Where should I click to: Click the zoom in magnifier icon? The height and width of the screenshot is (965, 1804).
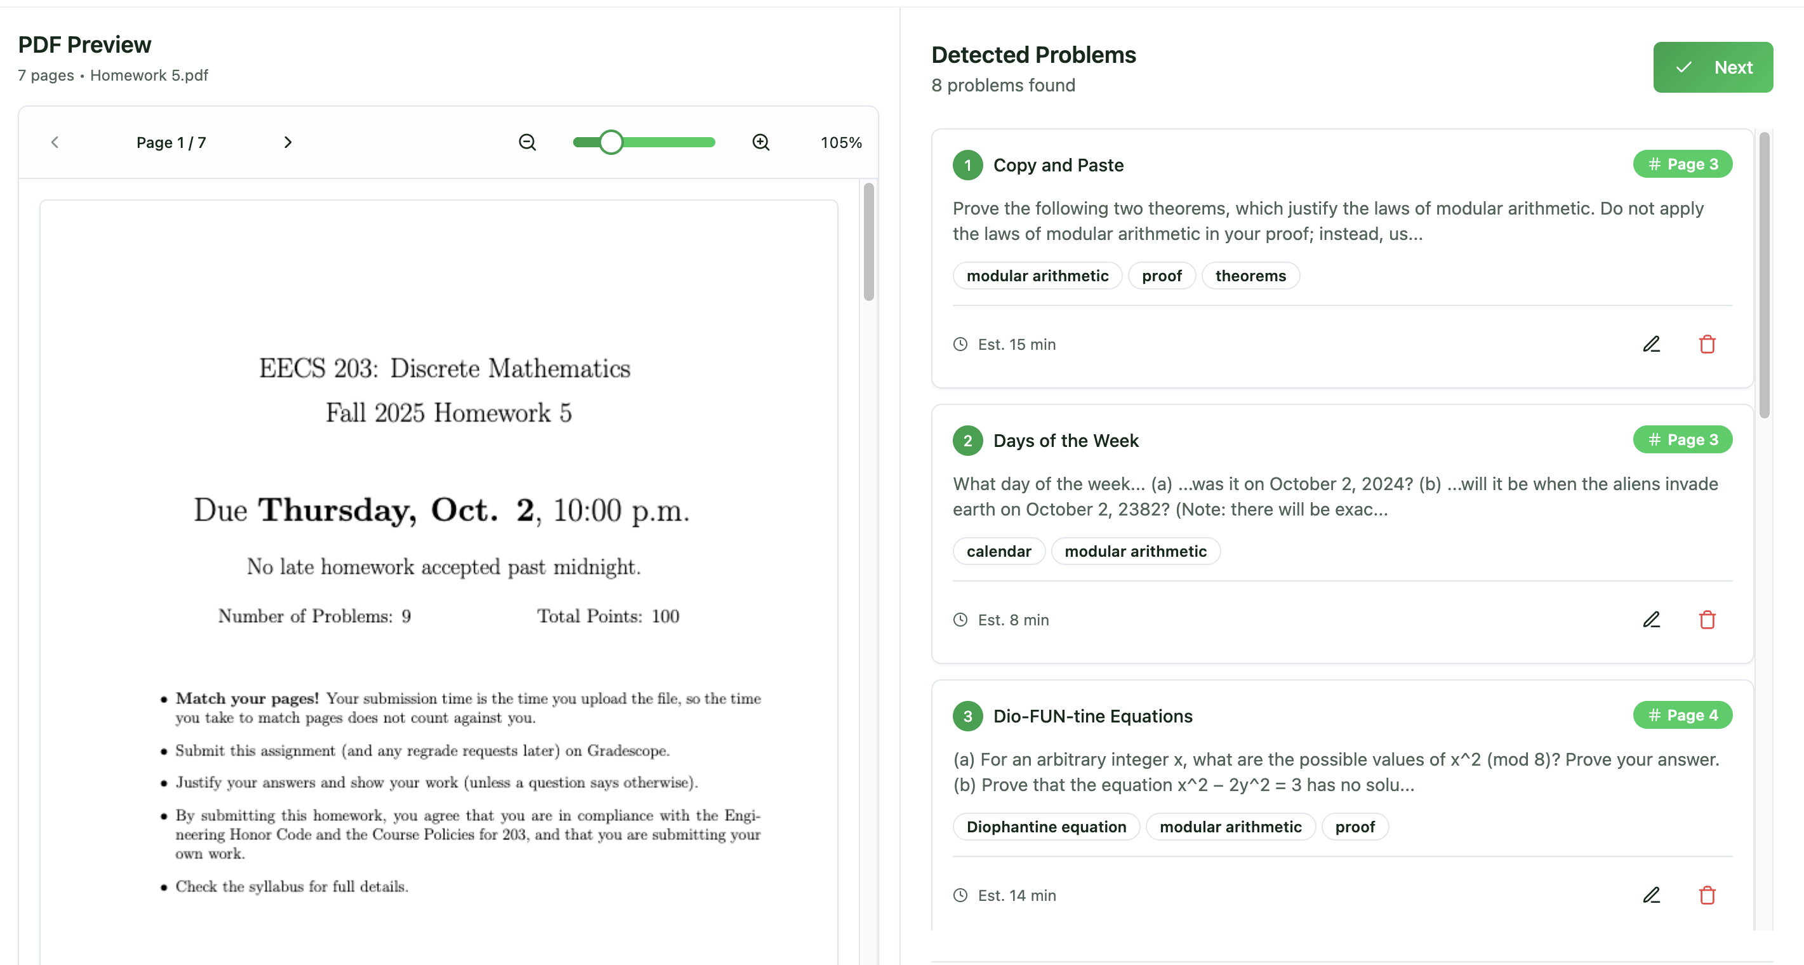click(x=760, y=142)
